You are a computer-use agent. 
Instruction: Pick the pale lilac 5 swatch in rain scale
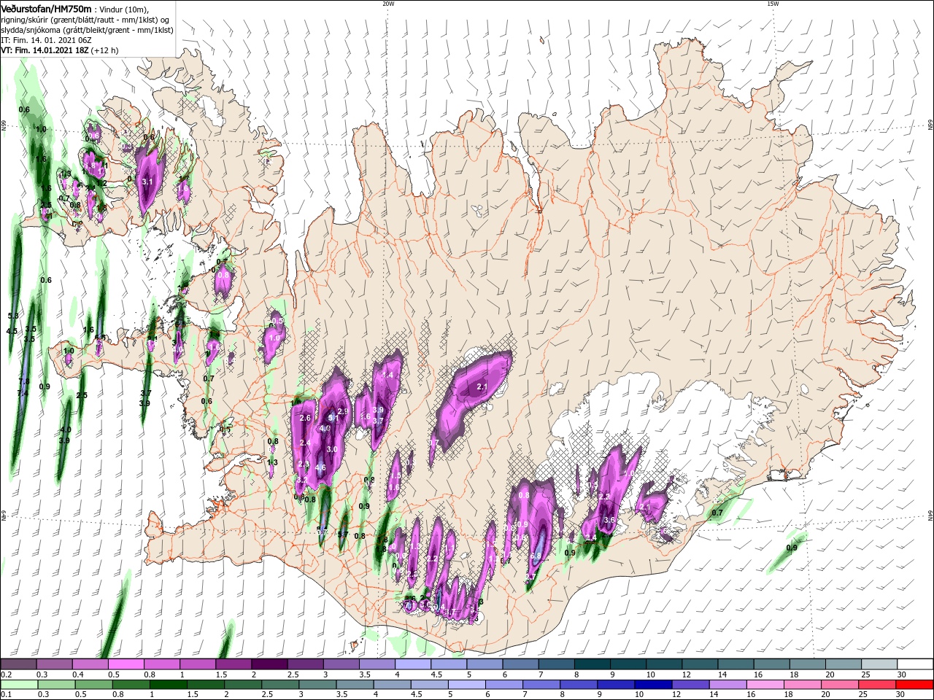tap(467, 685)
